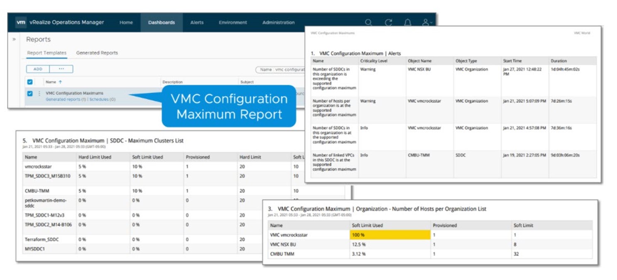Select petkovmartin-demo-sddc in Clusters List
Image resolution: width=617 pixels, height=280 pixels.
pyautogui.click(x=46, y=203)
